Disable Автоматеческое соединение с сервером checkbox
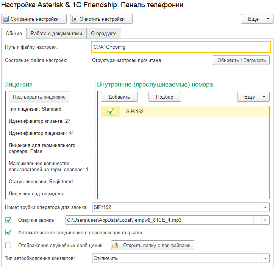275x269 pixels. click(x=8, y=233)
